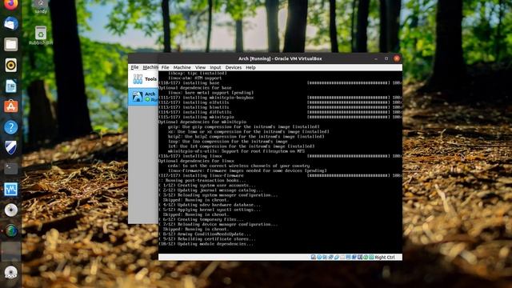Click the hard disk activity status icon
512x288 pixels.
tap(314, 258)
